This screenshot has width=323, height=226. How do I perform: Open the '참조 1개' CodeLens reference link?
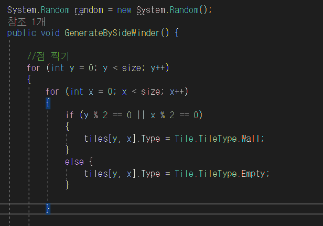[x=26, y=21]
